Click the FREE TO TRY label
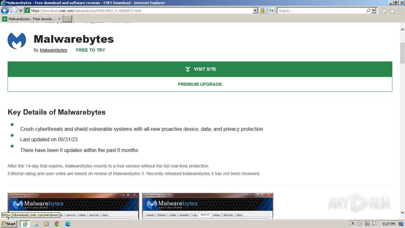This screenshot has width=405, height=228. [90, 50]
